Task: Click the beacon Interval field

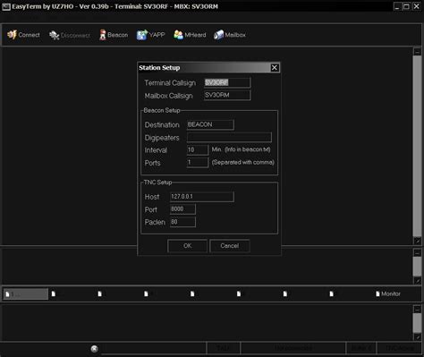Action: (x=198, y=149)
